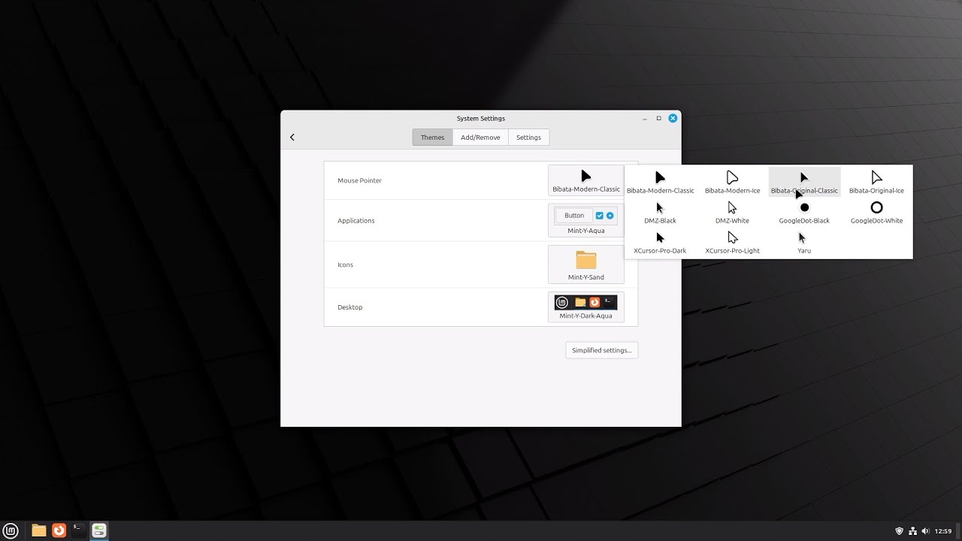Select the XCursor-Pro-Light cursor

pyautogui.click(x=732, y=243)
